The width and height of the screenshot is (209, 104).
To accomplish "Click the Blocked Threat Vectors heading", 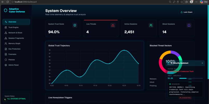I will pyautogui.click(x=161, y=46).
